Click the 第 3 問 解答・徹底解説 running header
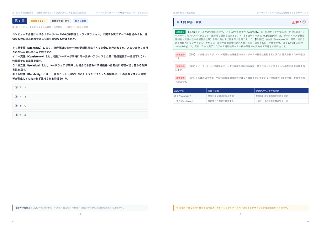This screenshot has height=227, width=321. click(x=184, y=13)
